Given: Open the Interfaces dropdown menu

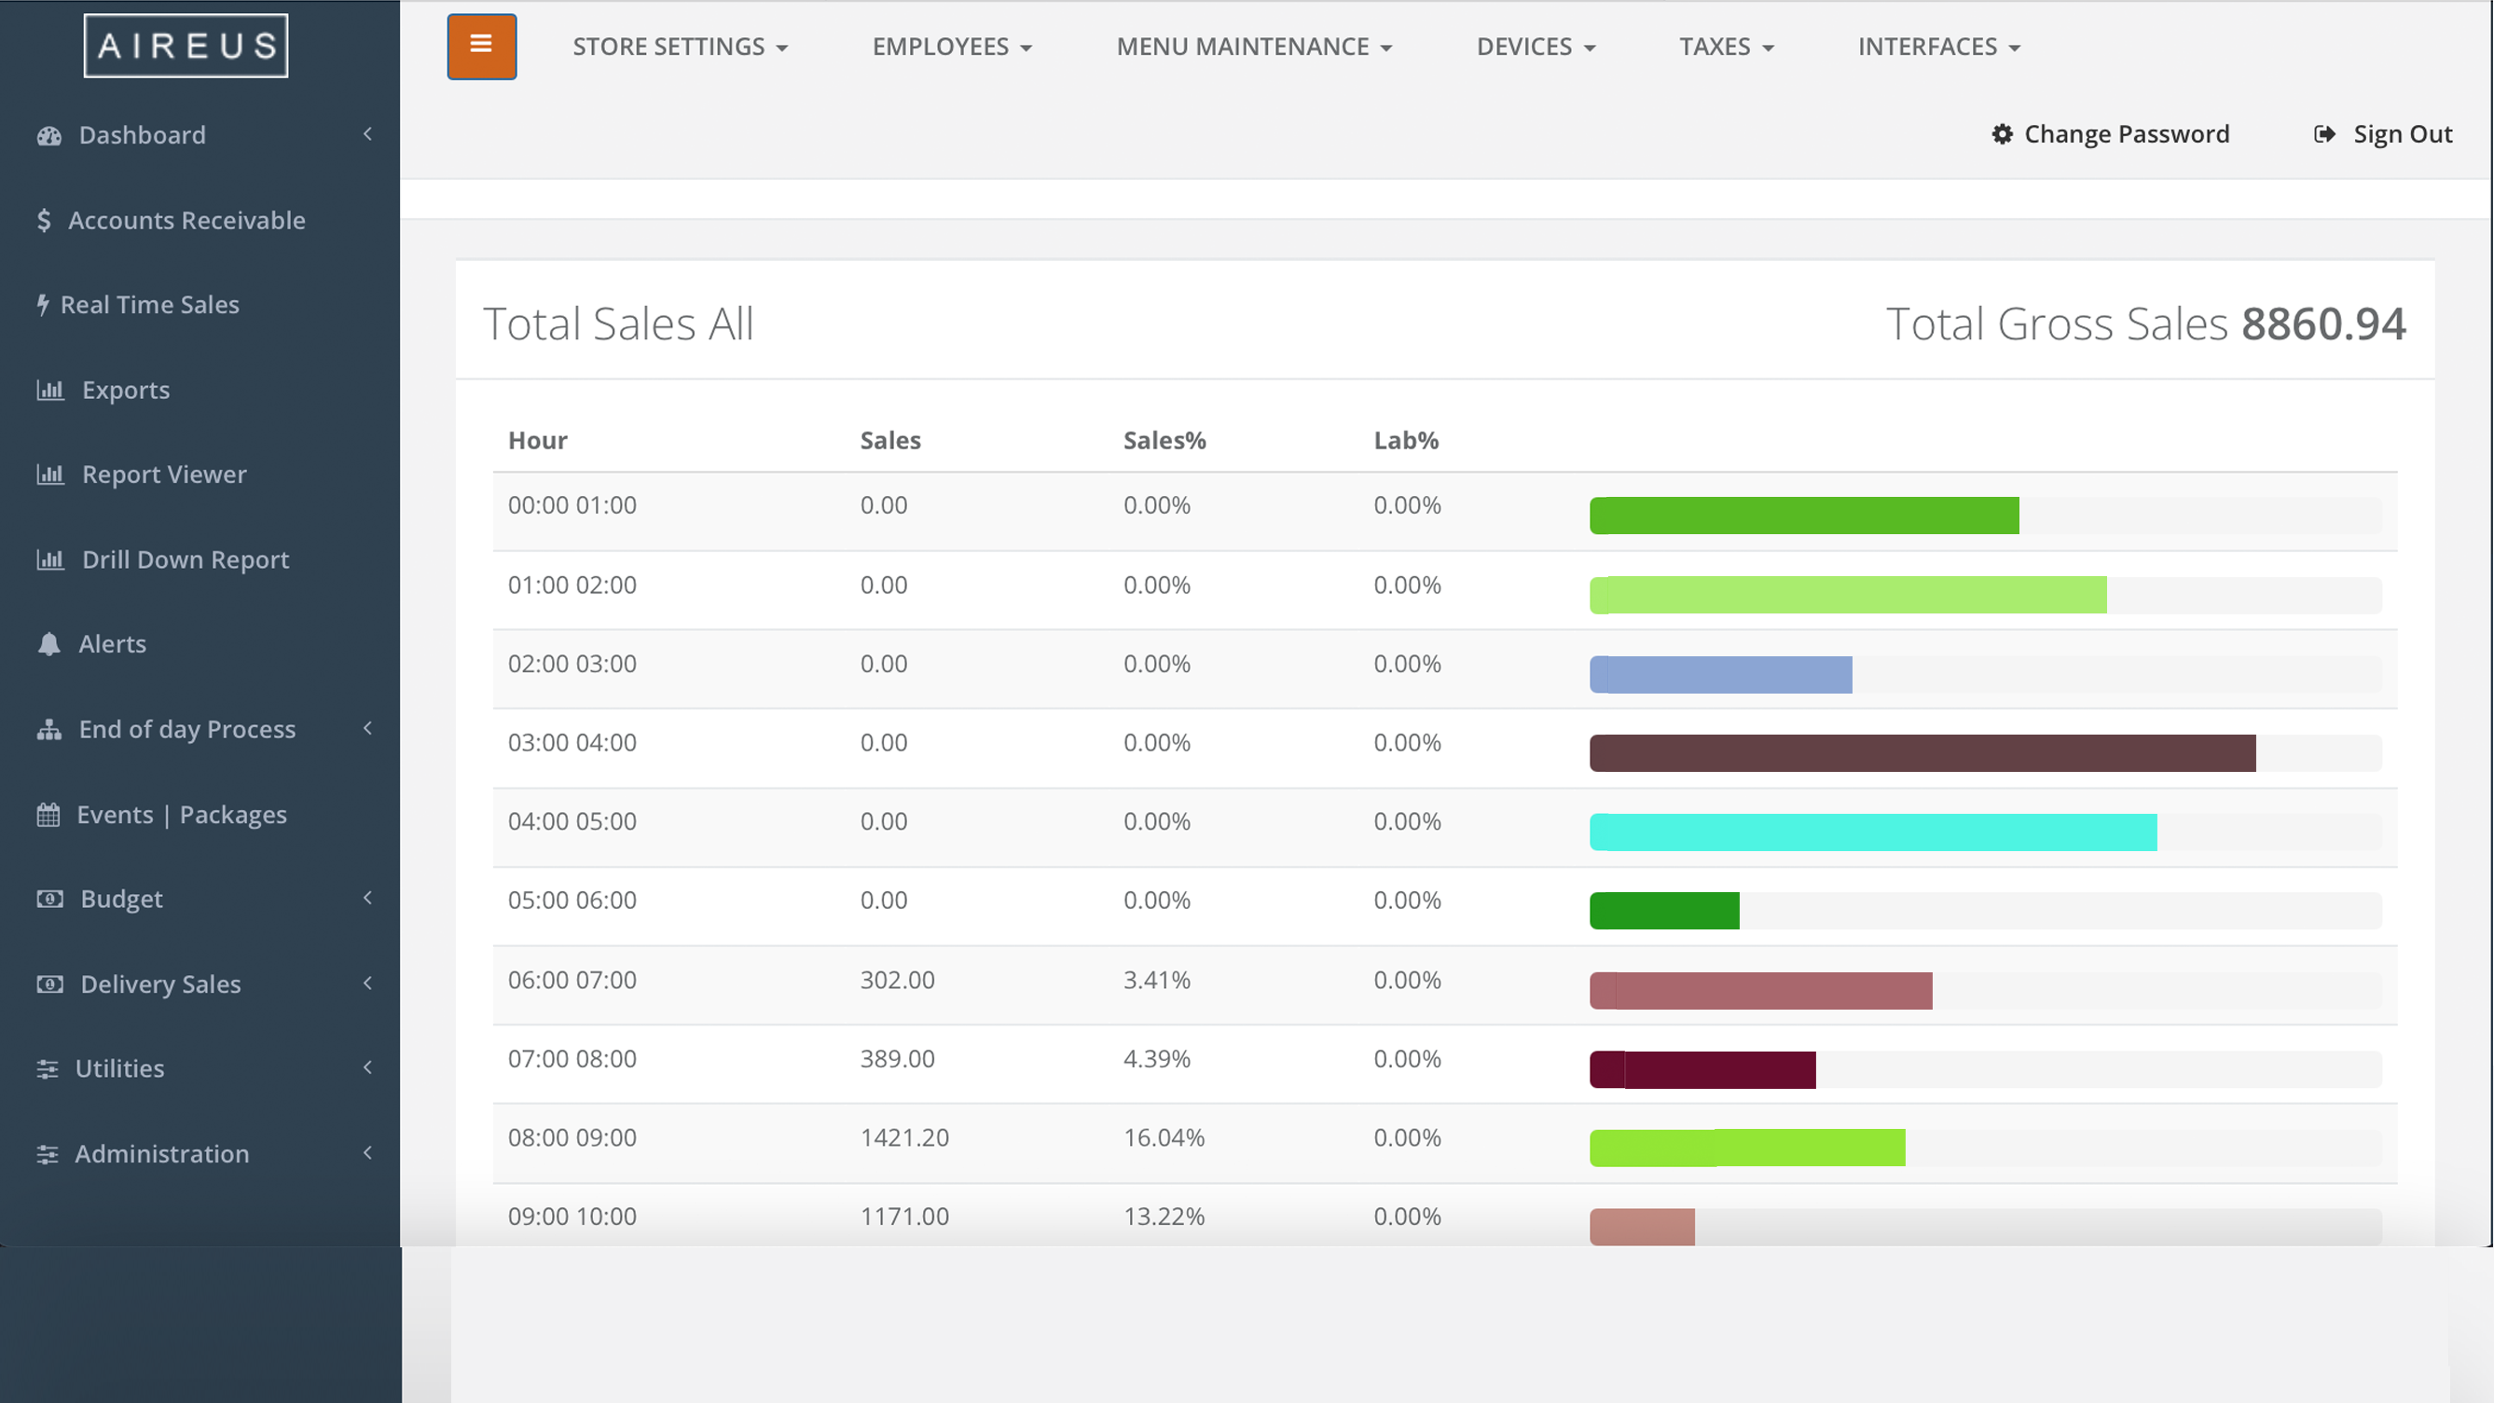Looking at the screenshot, I should coord(1938,47).
